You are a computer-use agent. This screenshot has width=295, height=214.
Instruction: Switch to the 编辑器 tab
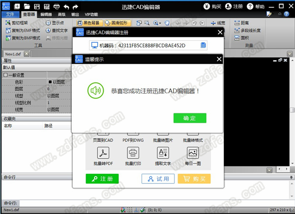pyautogui.click(x=46, y=14)
